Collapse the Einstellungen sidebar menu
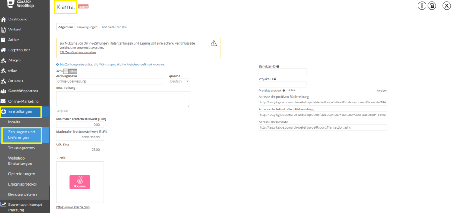 click(21, 112)
